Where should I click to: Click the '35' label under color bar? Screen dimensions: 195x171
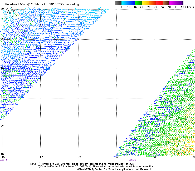162,7
